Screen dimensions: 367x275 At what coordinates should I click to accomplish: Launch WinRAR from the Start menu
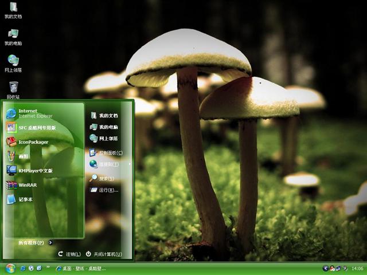(x=27, y=185)
